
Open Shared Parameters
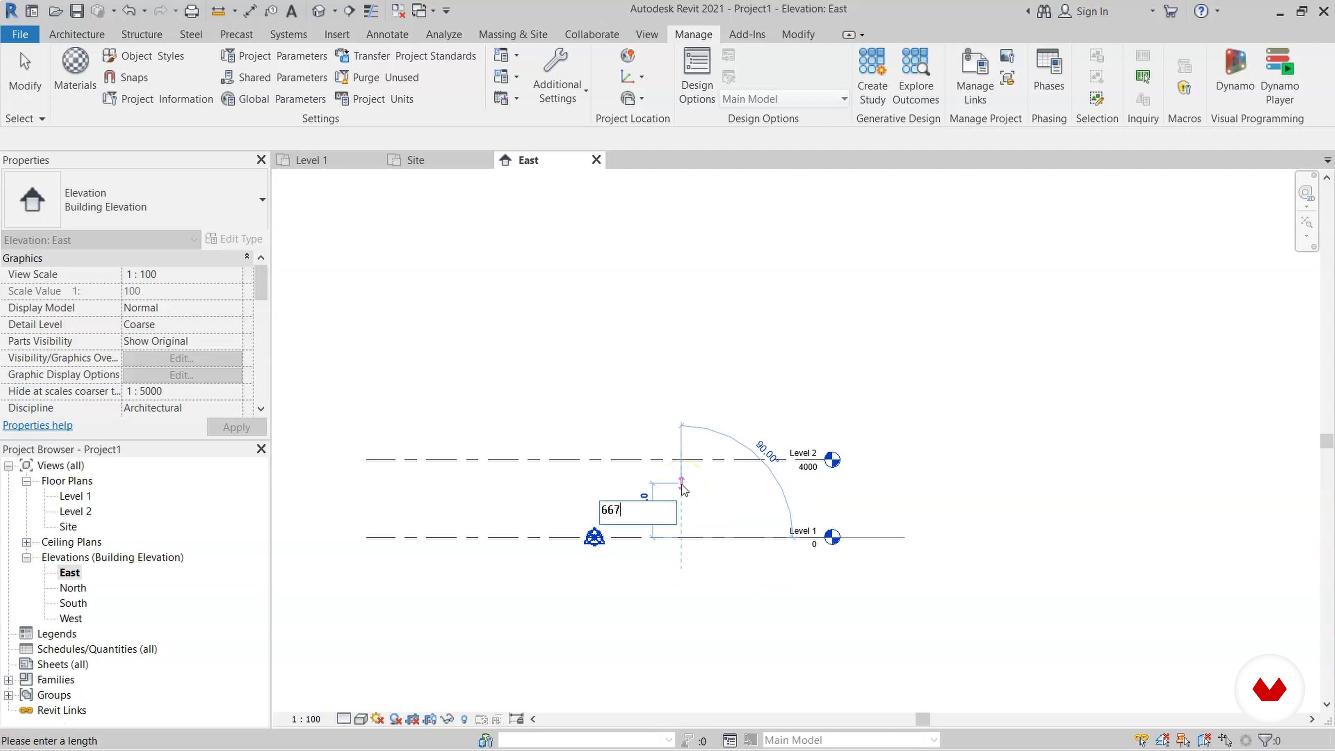point(274,77)
